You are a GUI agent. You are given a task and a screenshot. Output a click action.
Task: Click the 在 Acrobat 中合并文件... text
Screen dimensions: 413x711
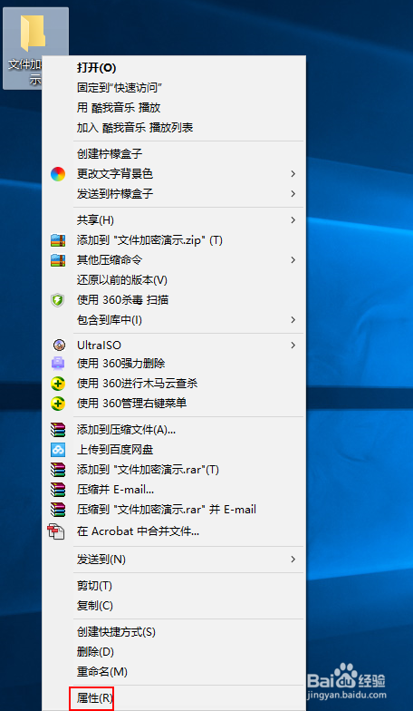[x=138, y=531]
